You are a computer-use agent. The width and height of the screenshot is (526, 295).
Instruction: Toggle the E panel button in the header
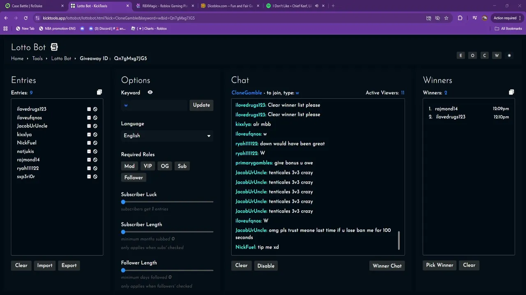click(461, 55)
